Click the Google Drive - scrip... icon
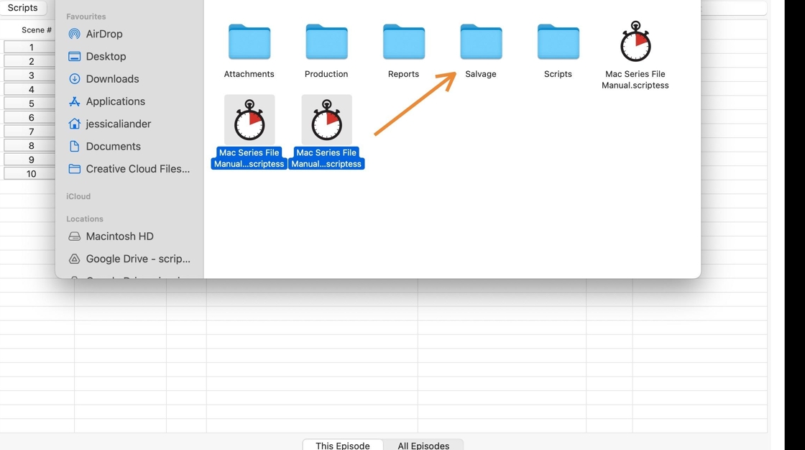 click(75, 259)
